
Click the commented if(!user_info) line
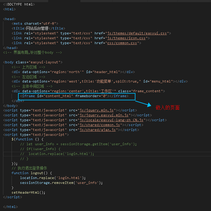pos(40,149)
